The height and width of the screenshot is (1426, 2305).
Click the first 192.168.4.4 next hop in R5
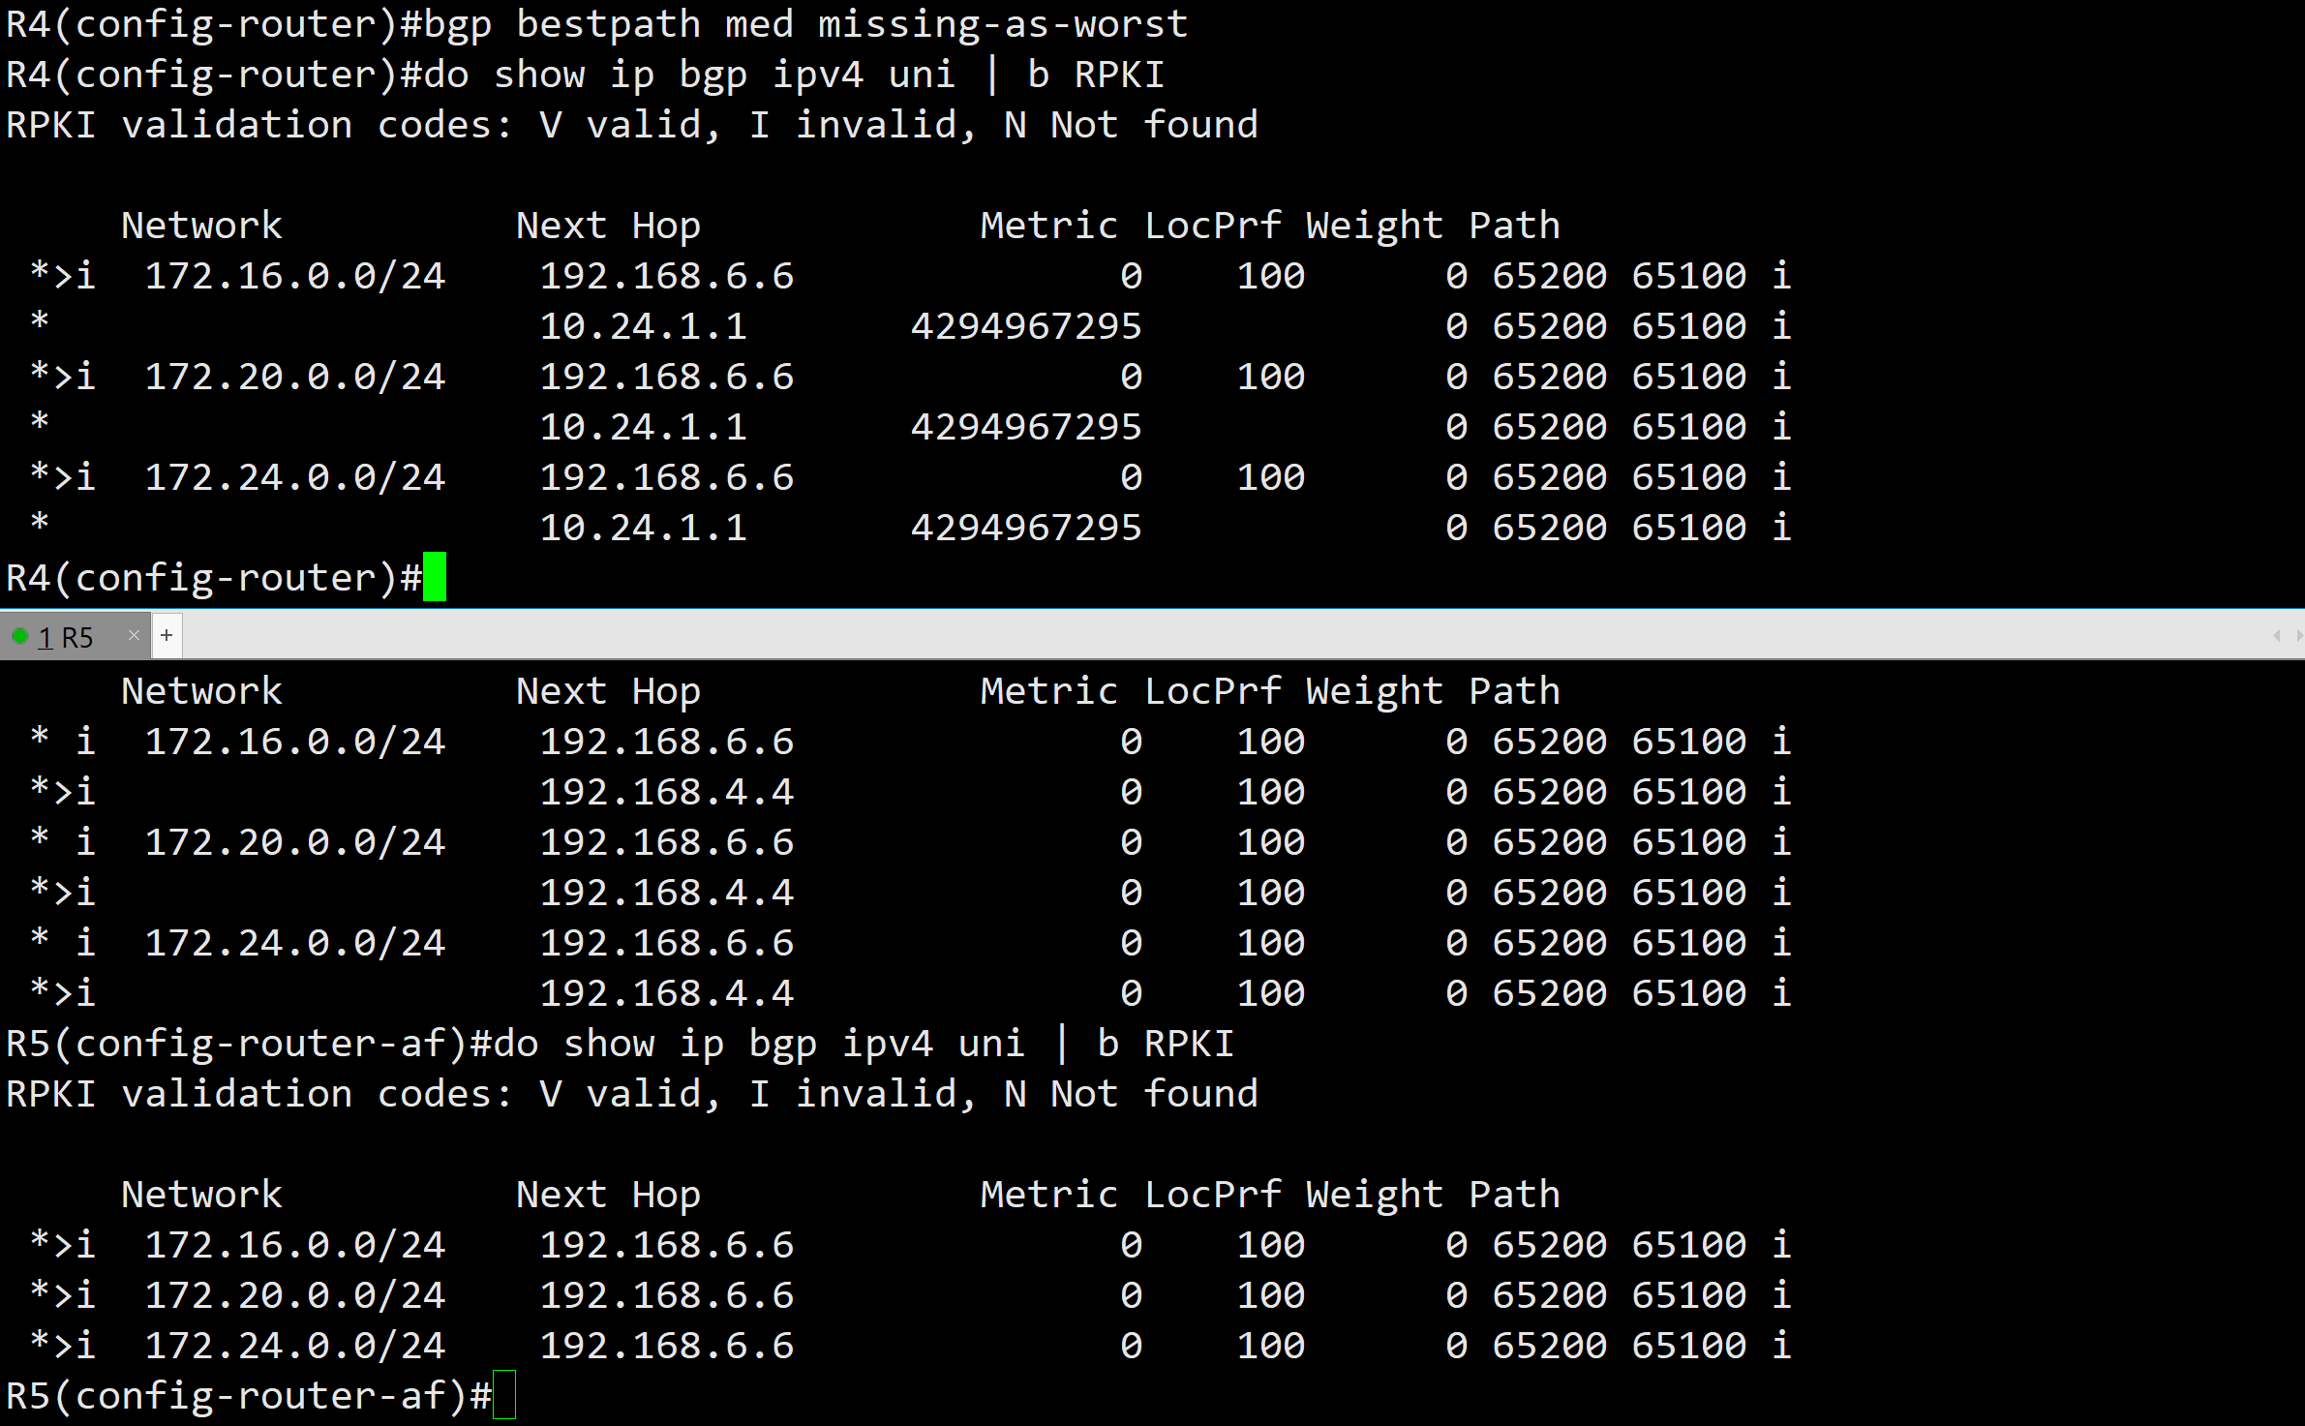666,792
